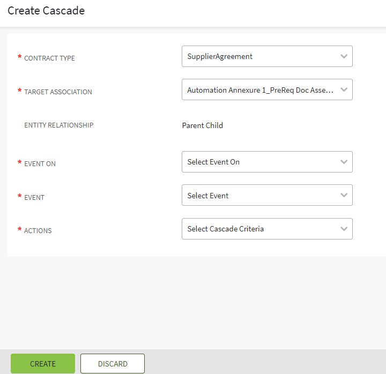Image resolution: width=386 pixels, height=374 pixels.
Task: Click the Target Association field label
Action: [58, 92]
